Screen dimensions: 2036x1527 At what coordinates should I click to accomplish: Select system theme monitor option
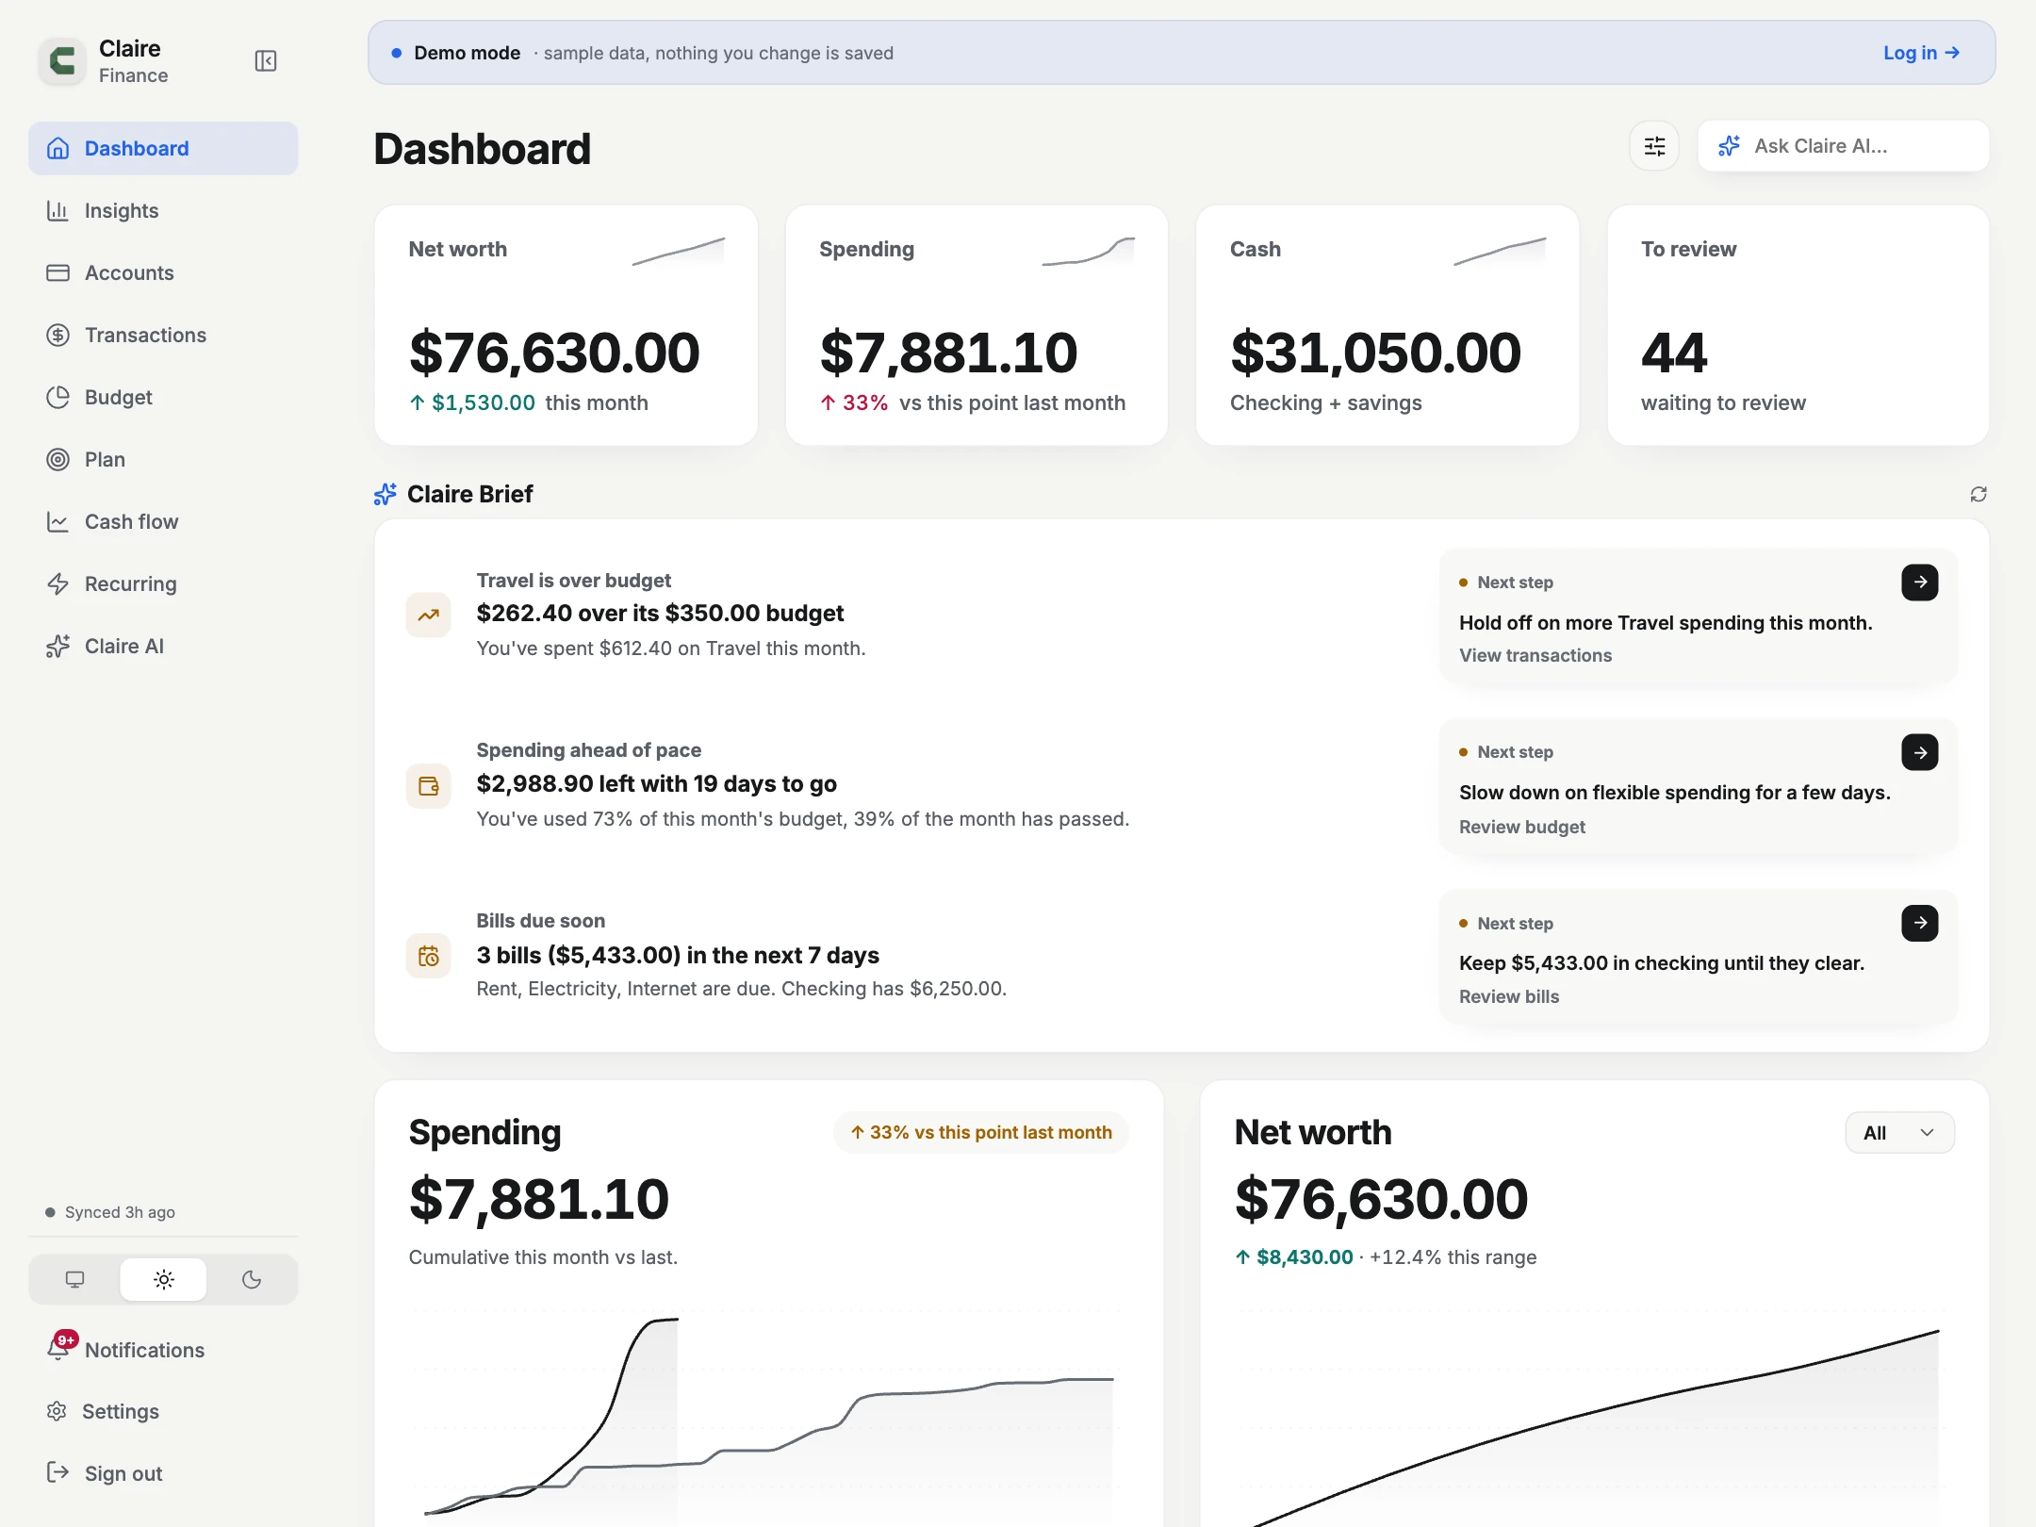coord(74,1279)
